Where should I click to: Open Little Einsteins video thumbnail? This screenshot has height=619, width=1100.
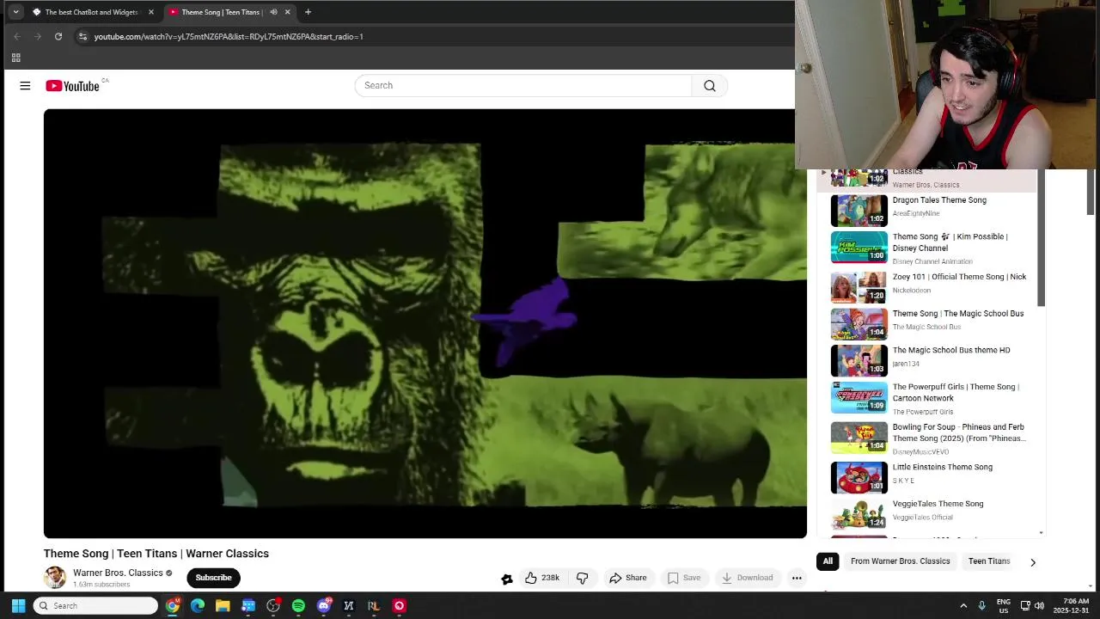859,478
